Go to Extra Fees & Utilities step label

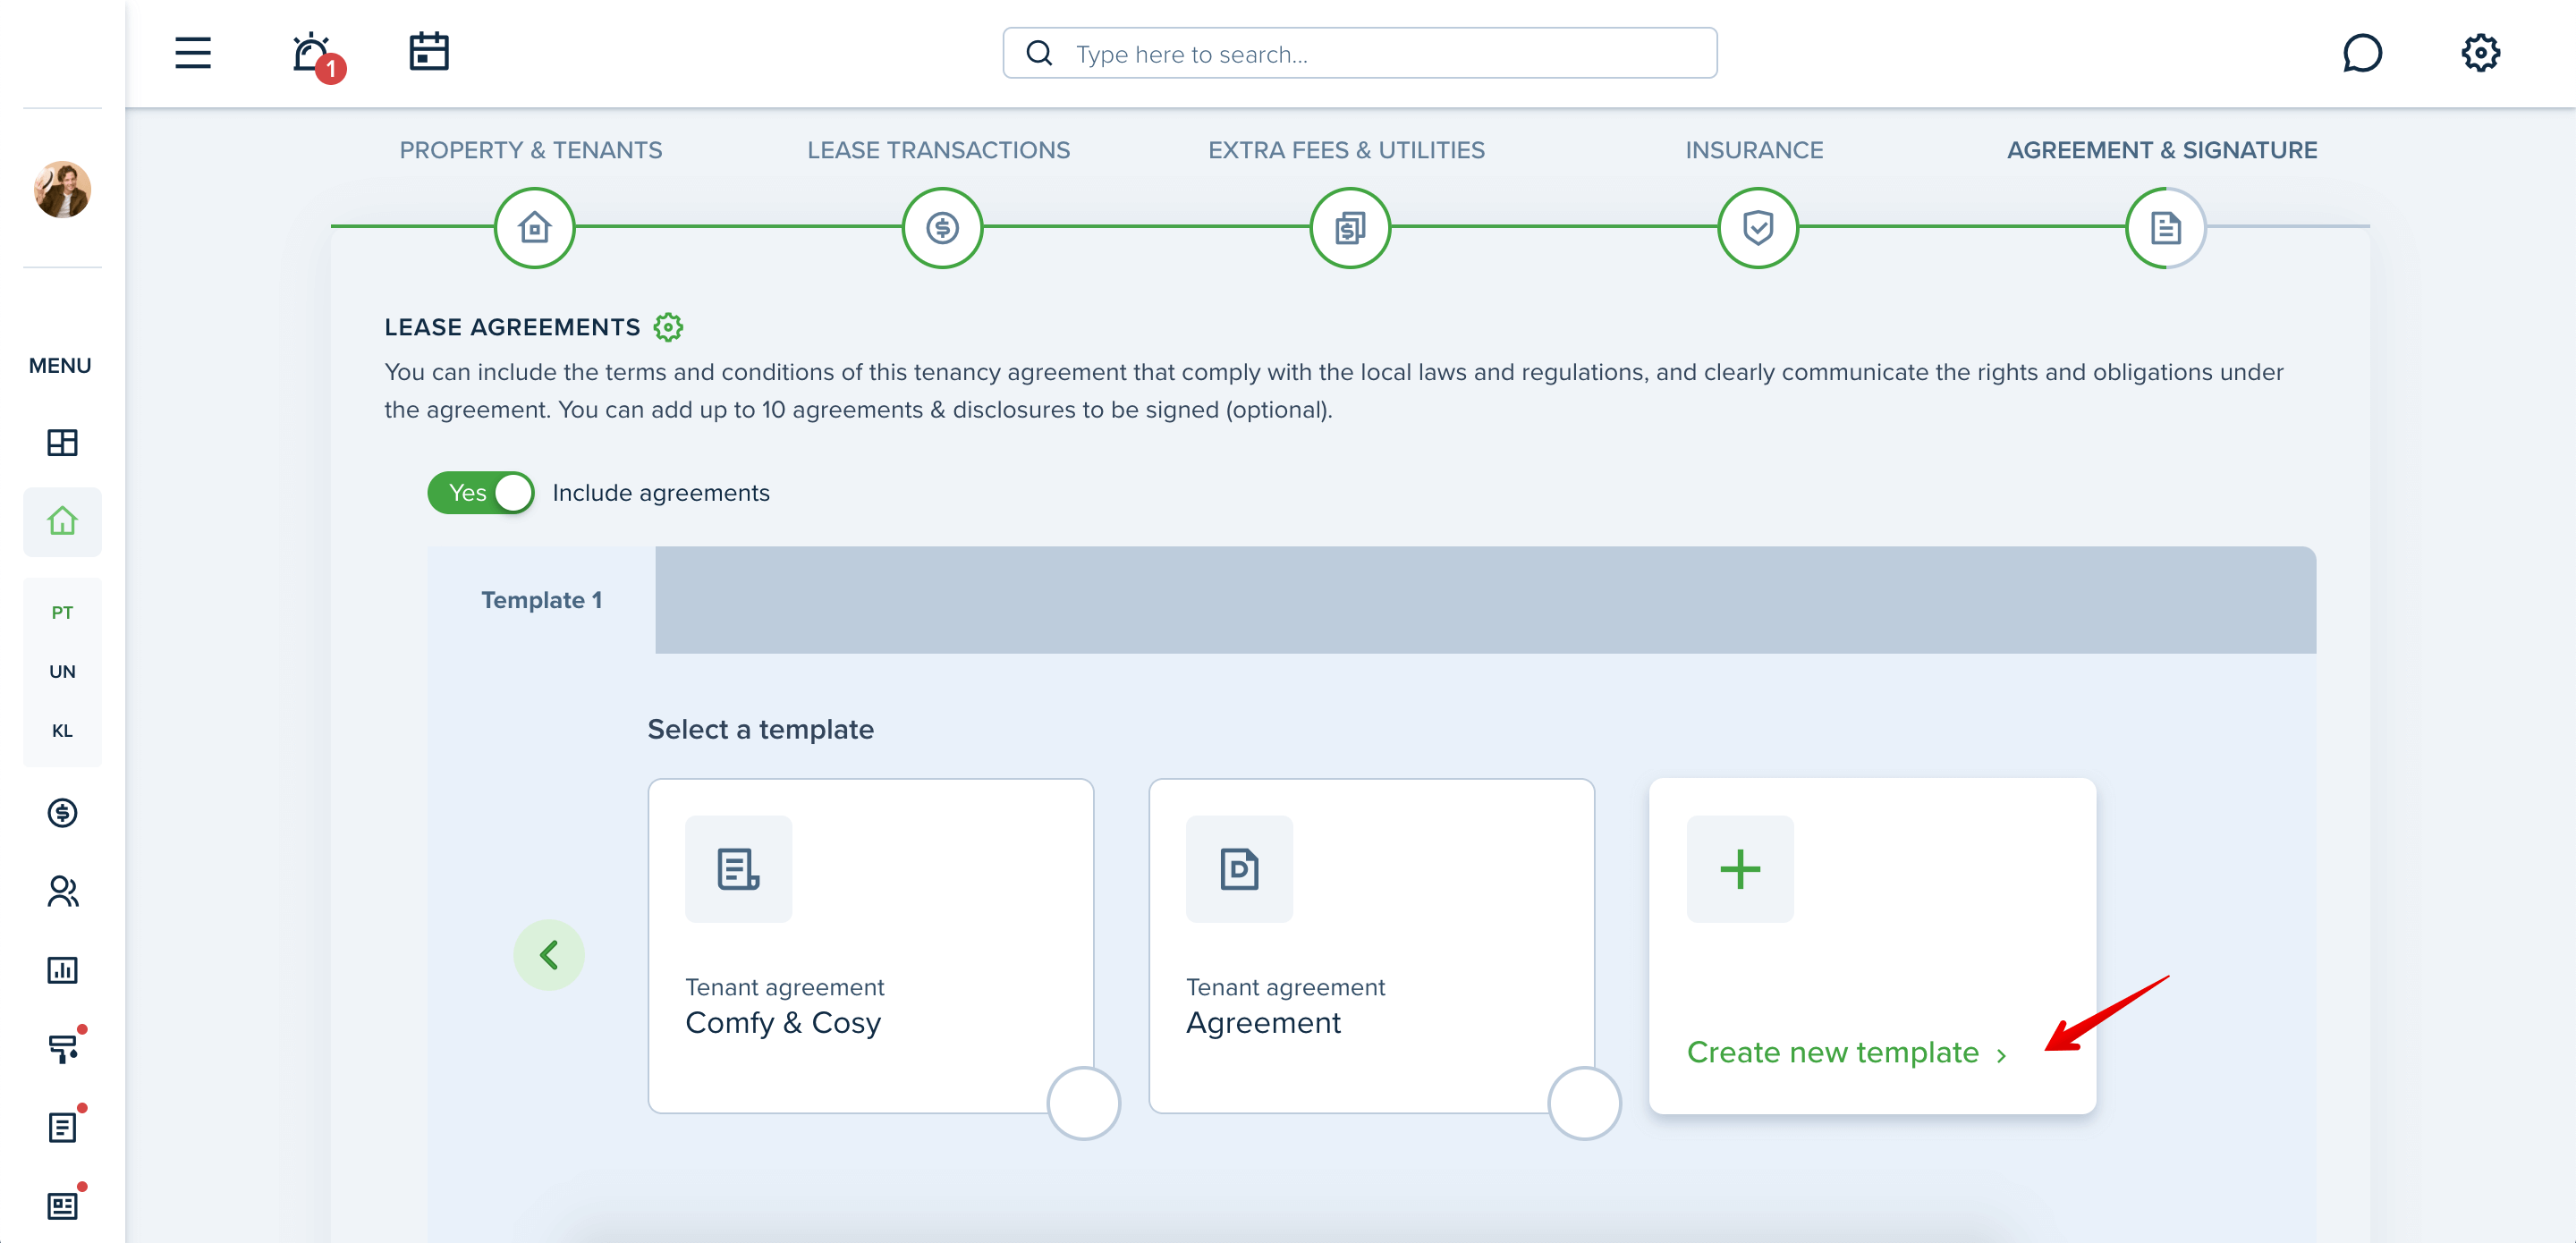[x=1346, y=150]
